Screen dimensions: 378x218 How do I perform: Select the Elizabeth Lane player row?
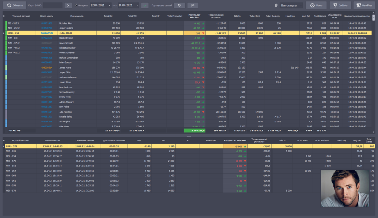point(66,38)
